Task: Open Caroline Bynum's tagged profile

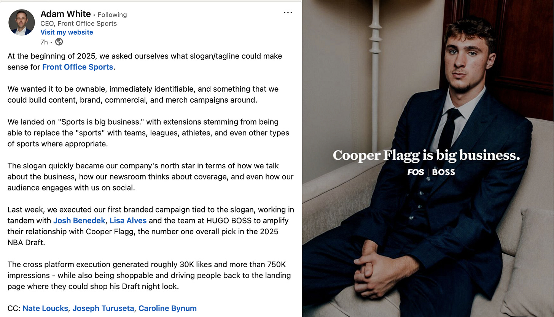Action: pyautogui.click(x=167, y=308)
